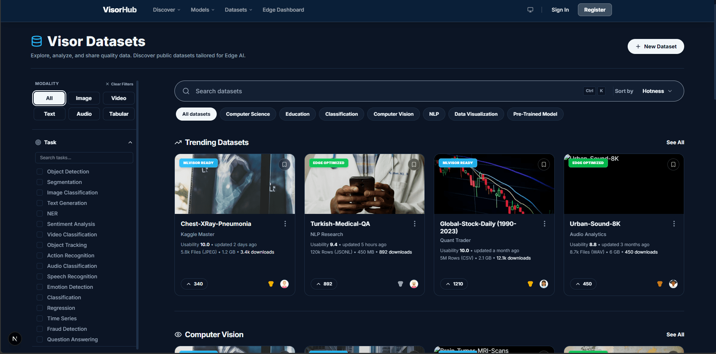Enable Image Classification filter
The width and height of the screenshot is (716, 354).
pos(39,193)
